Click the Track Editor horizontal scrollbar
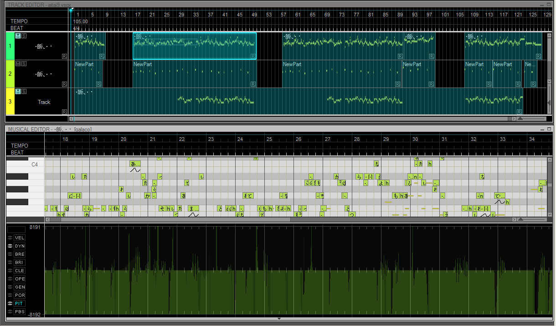The image size is (556, 326). tap(292, 119)
